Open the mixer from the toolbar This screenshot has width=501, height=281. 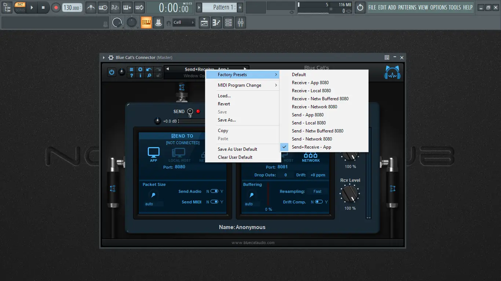[241, 23]
